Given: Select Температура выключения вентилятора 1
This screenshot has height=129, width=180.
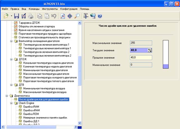Looking at the screenshot, I should click(47, 48).
